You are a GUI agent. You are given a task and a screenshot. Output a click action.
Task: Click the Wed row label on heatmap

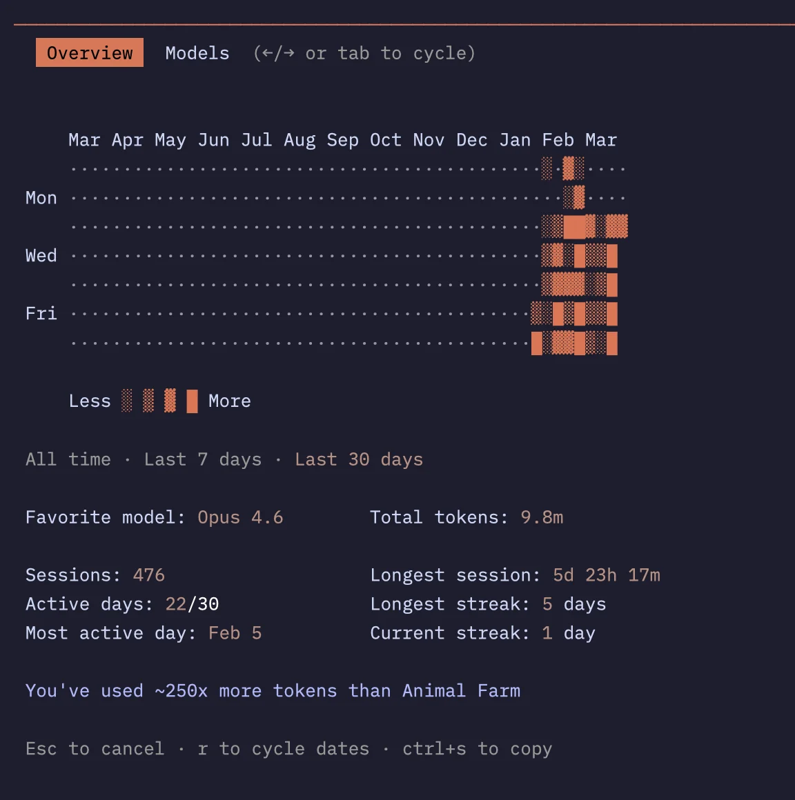point(41,255)
